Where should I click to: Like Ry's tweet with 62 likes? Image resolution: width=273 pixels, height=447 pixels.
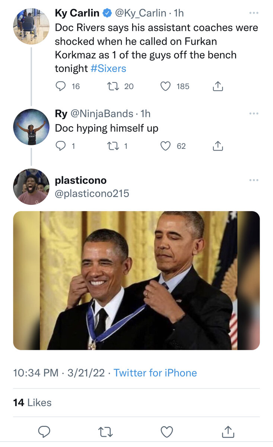pyautogui.click(x=165, y=146)
